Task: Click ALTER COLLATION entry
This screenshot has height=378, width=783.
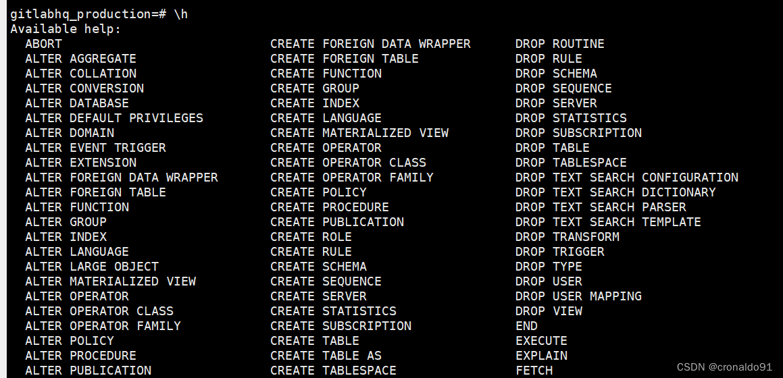Action: point(80,74)
